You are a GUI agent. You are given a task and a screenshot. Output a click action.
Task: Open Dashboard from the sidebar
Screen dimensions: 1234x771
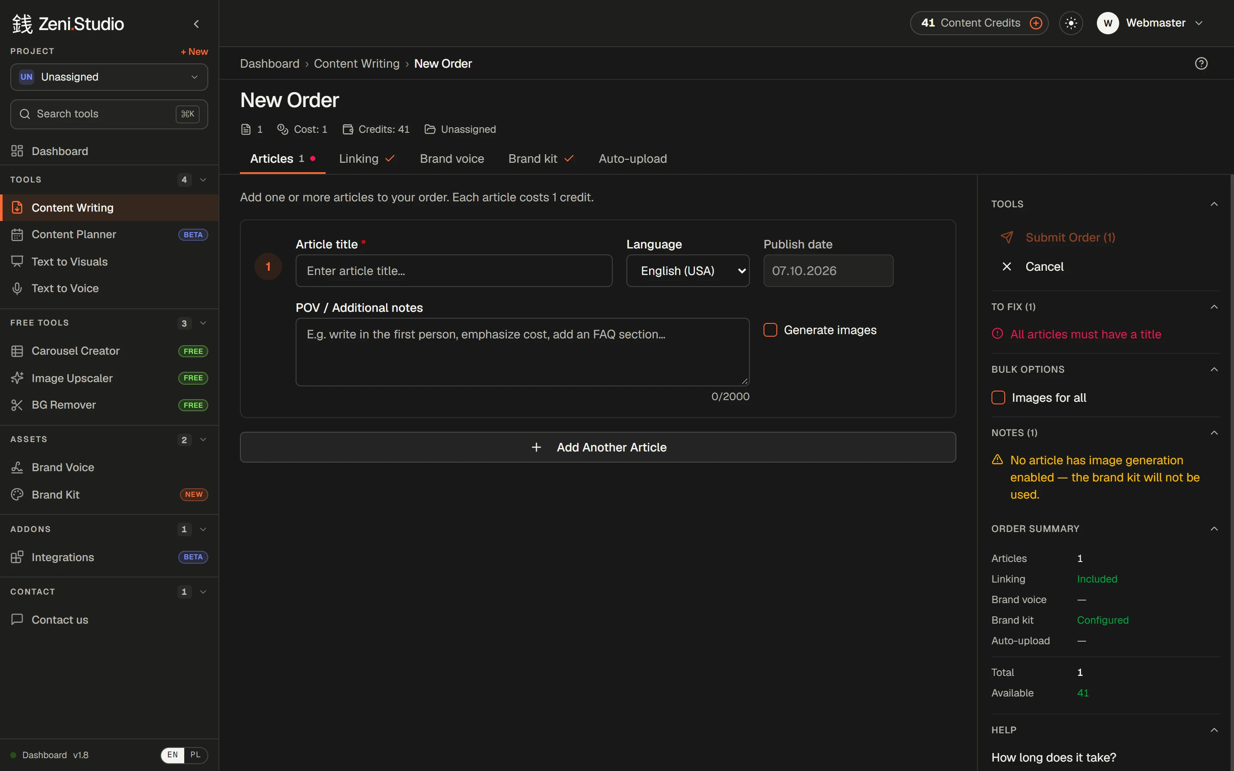click(109, 151)
